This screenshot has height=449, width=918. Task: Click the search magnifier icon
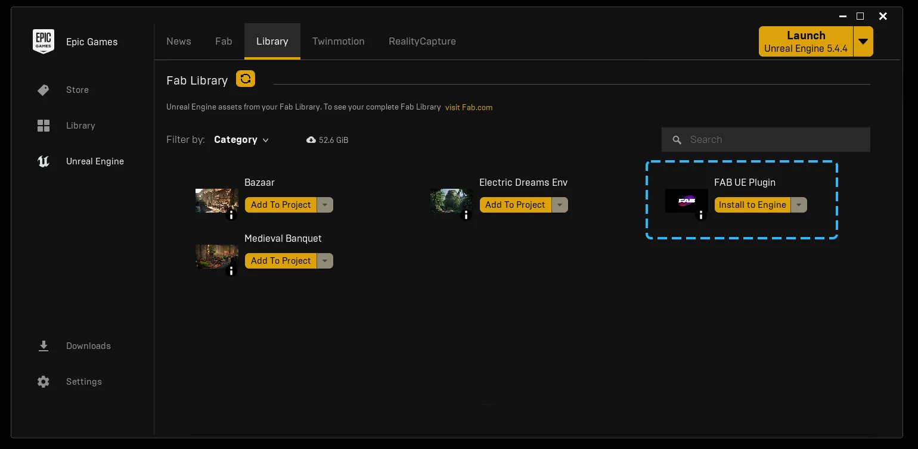(677, 139)
